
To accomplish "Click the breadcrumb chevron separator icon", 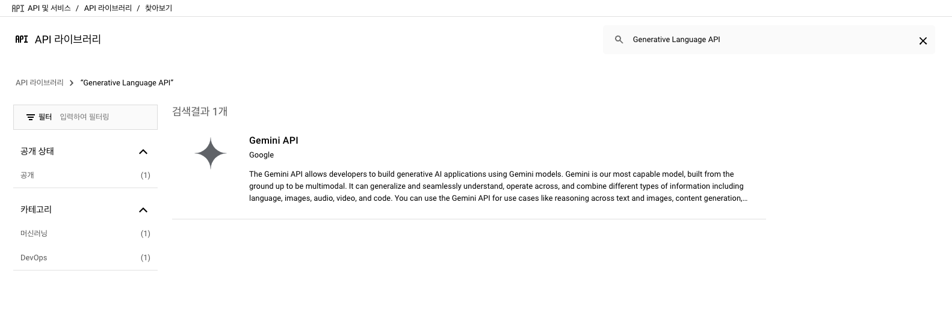I will (x=72, y=83).
